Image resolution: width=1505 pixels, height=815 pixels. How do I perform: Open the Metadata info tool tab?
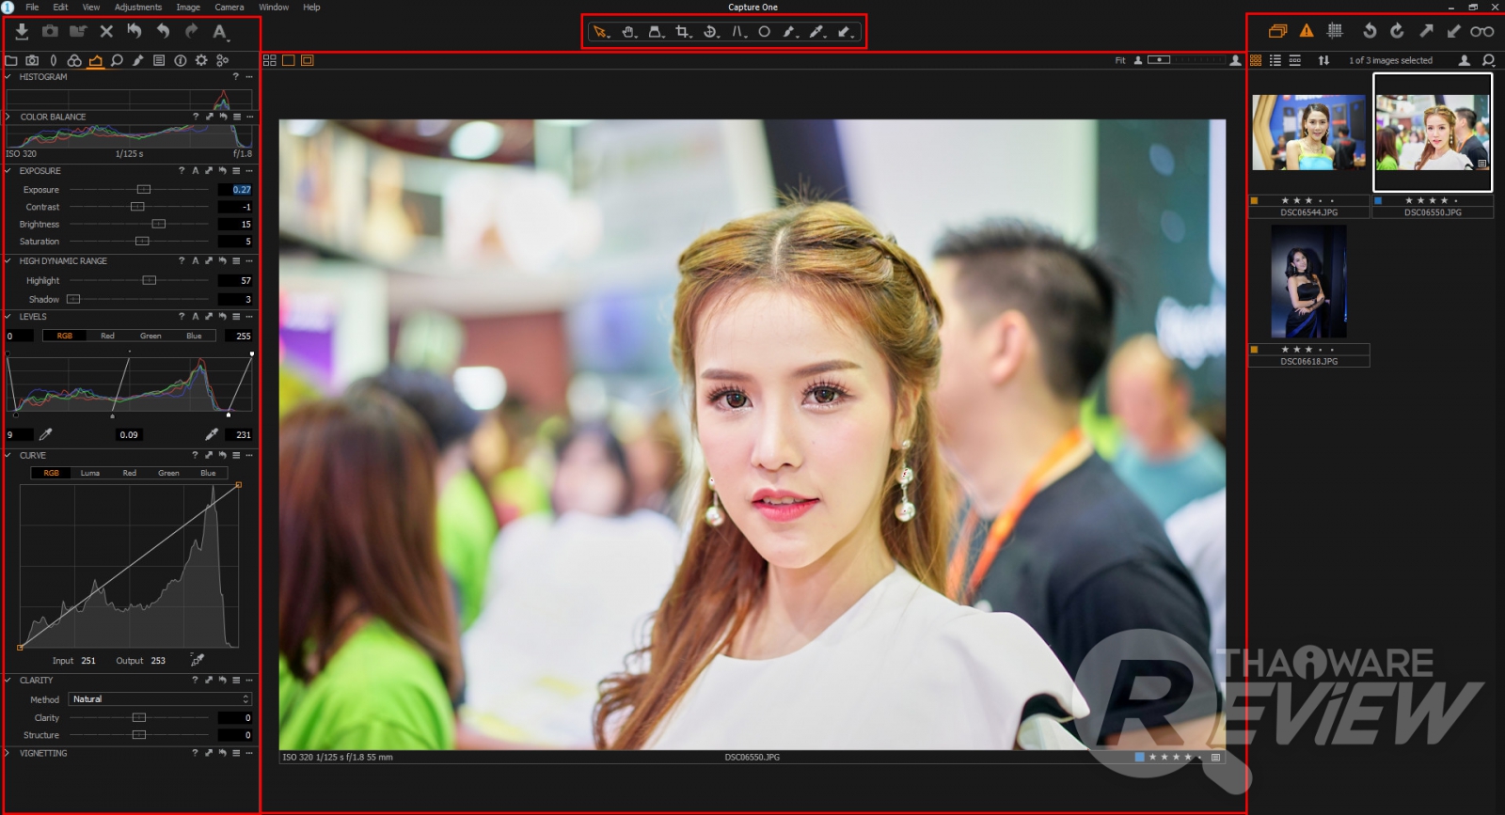pos(180,60)
